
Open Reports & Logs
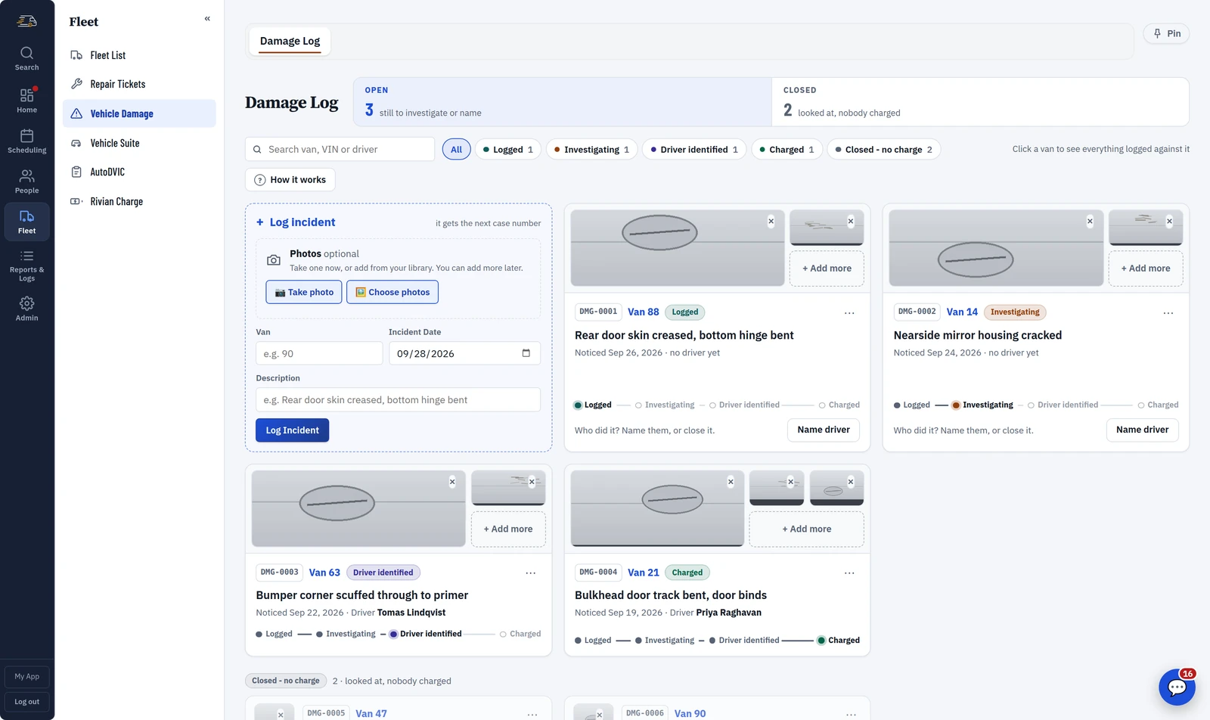point(26,265)
